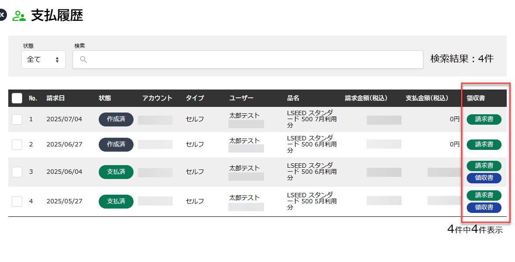Click the magnifier icon in search box
This screenshot has height=262, width=515.
pos(84,60)
